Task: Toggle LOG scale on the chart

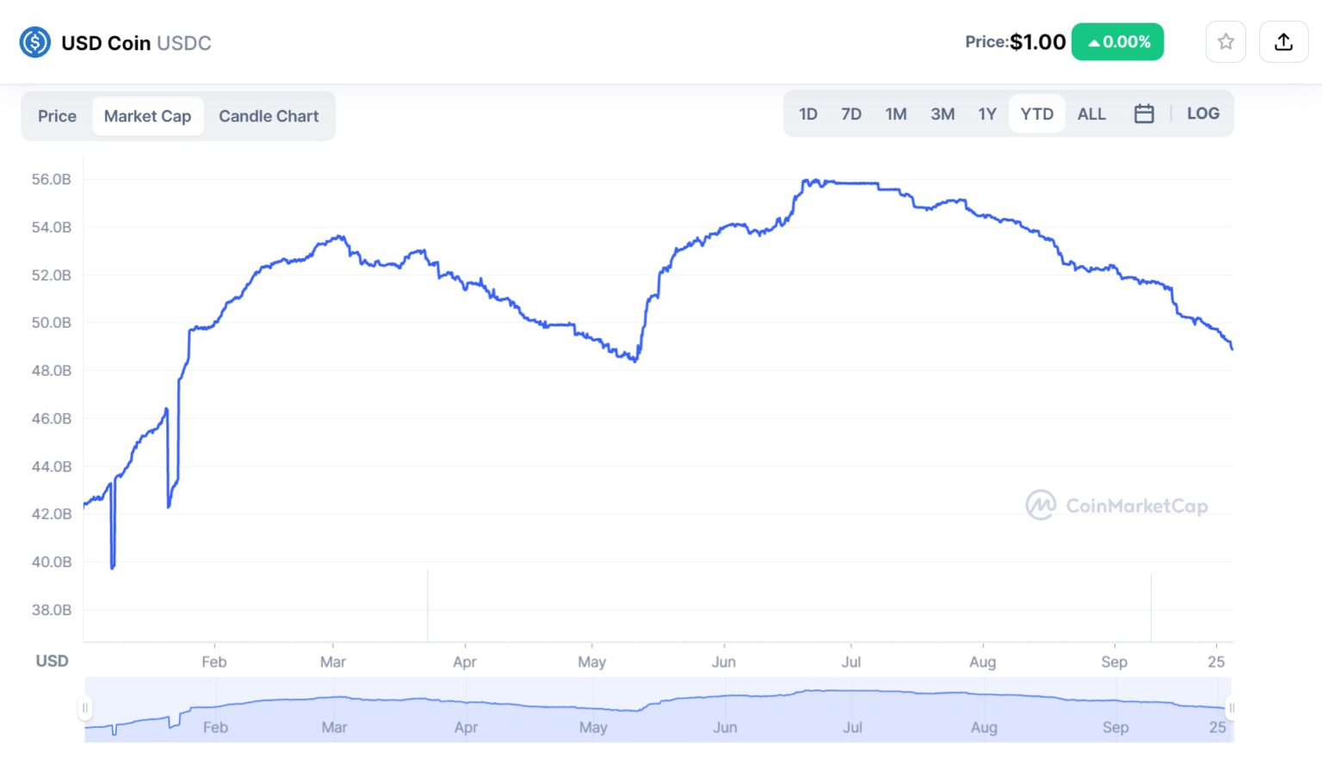Action: pyautogui.click(x=1202, y=114)
